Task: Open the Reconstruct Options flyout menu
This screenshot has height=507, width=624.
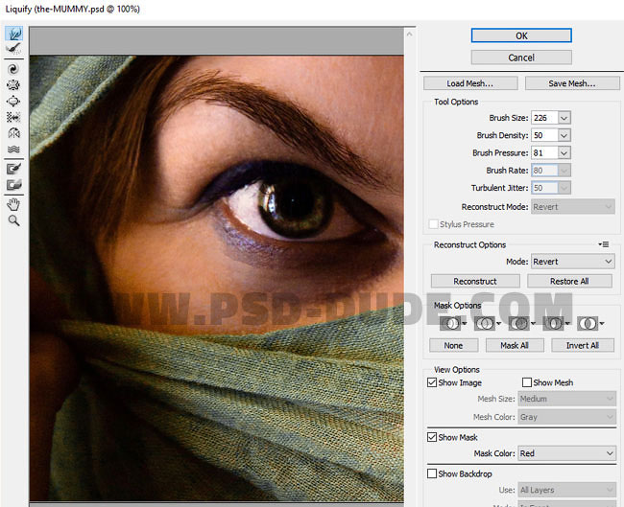Action: pos(604,244)
